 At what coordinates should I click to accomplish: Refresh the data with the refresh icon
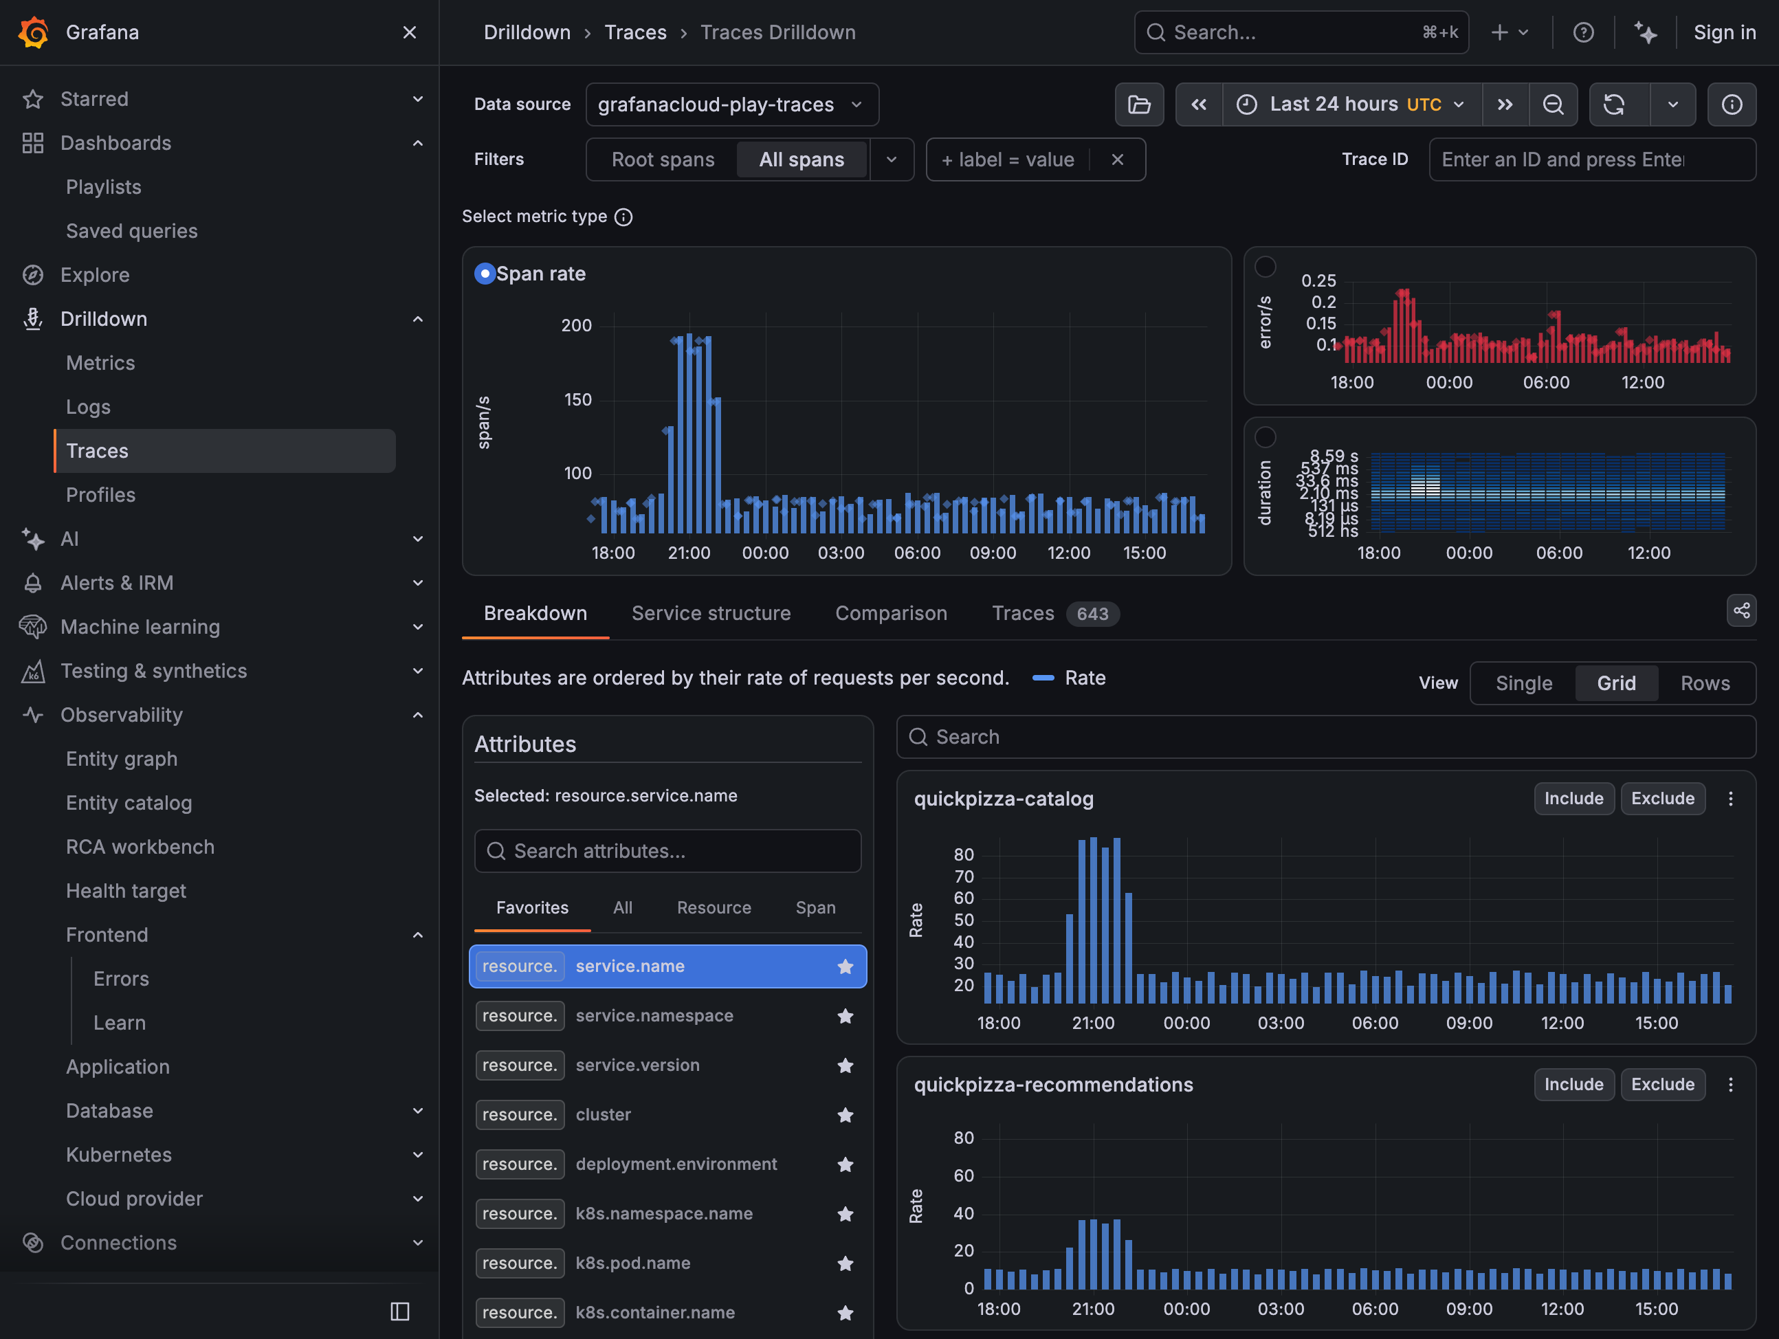[1614, 104]
